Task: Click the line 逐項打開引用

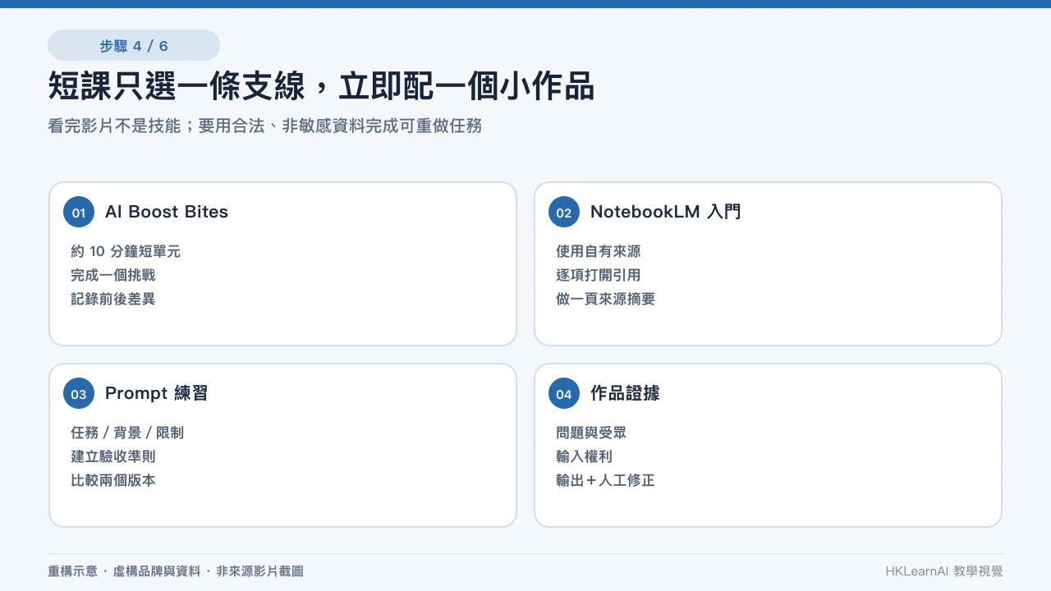Action: (x=599, y=275)
